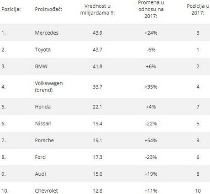Click the Volkswagen (brend) cell
The image size is (210, 194).
[x=49, y=86]
